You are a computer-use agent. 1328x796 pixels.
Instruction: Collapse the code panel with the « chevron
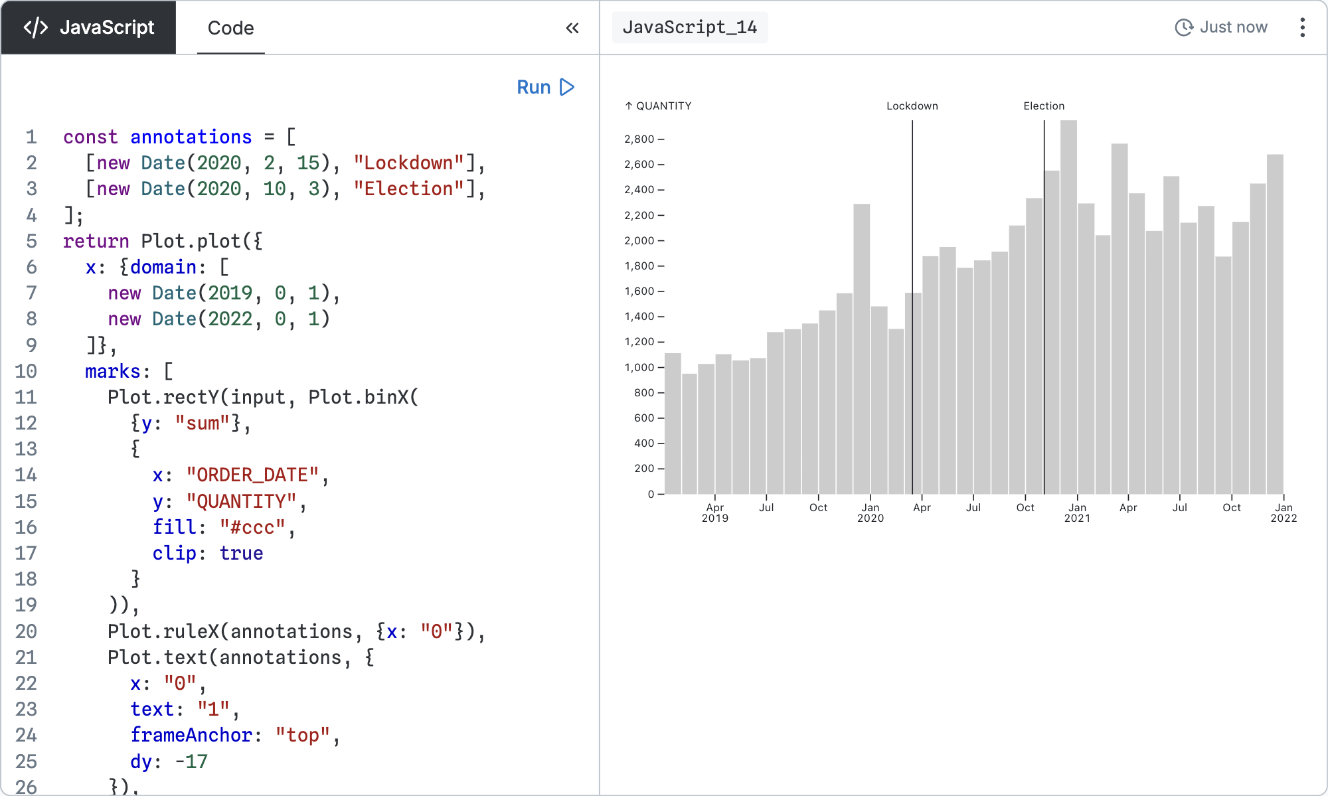tap(572, 28)
